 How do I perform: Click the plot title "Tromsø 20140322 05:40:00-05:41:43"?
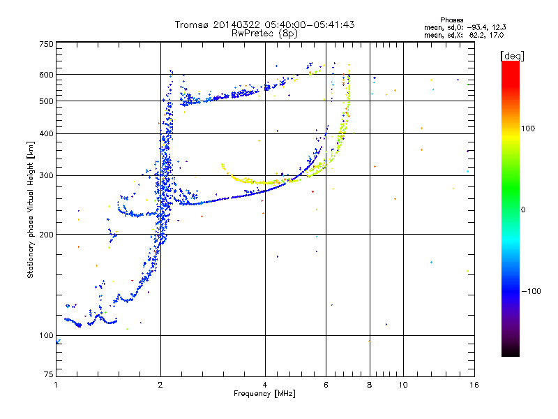(264, 24)
